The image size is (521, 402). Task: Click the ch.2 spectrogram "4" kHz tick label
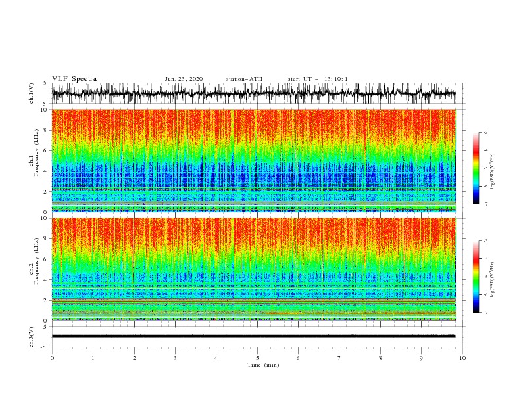point(45,280)
